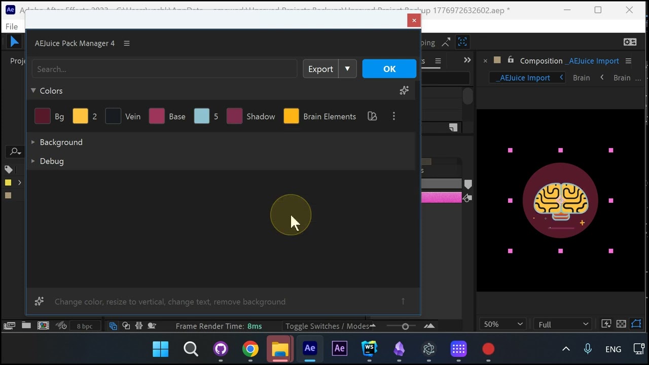Close the AEJuice Pack Manager dialog
The width and height of the screenshot is (649, 365).
[x=414, y=20]
